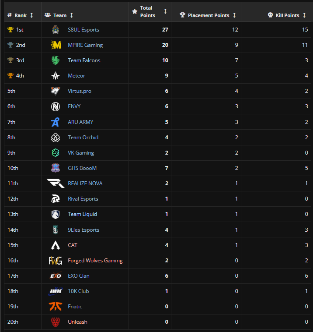313x332 pixels.
Task: Click the silver trophy icon beside 2nd
Action: (10, 45)
